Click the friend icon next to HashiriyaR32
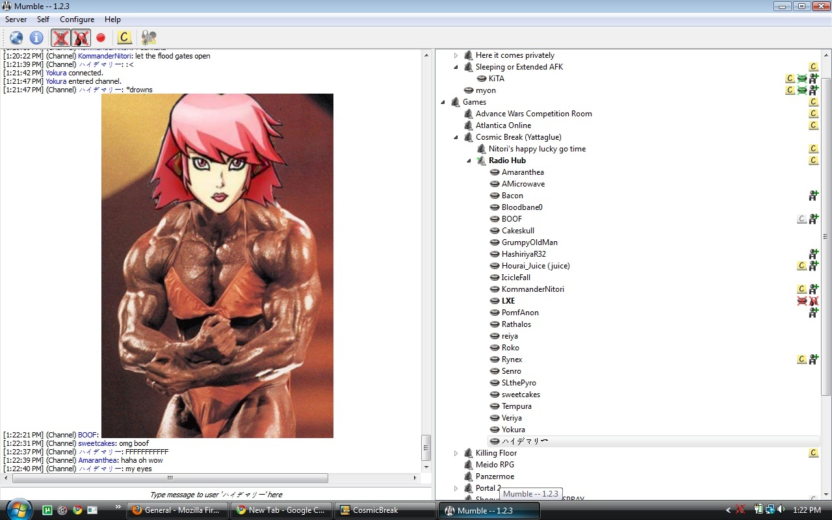The height and width of the screenshot is (520, 832). (x=813, y=254)
